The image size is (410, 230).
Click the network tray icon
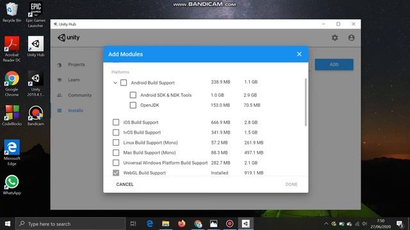point(357,224)
